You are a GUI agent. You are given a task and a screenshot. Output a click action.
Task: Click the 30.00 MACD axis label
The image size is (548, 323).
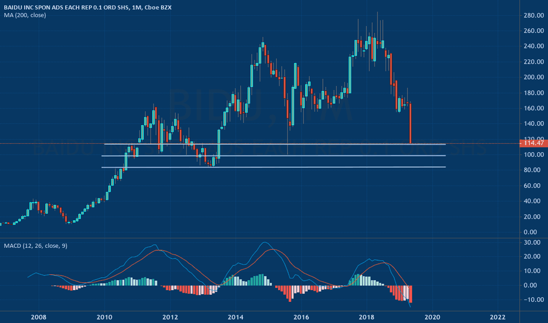click(532, 243)
